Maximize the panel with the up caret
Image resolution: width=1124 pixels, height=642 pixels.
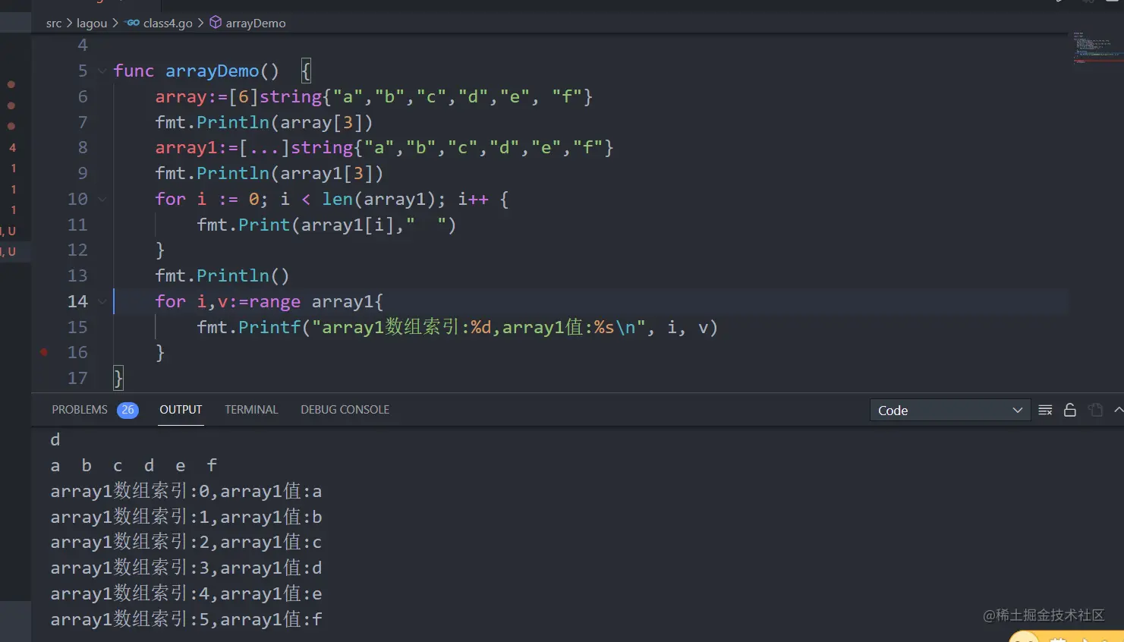[1118, 410]
